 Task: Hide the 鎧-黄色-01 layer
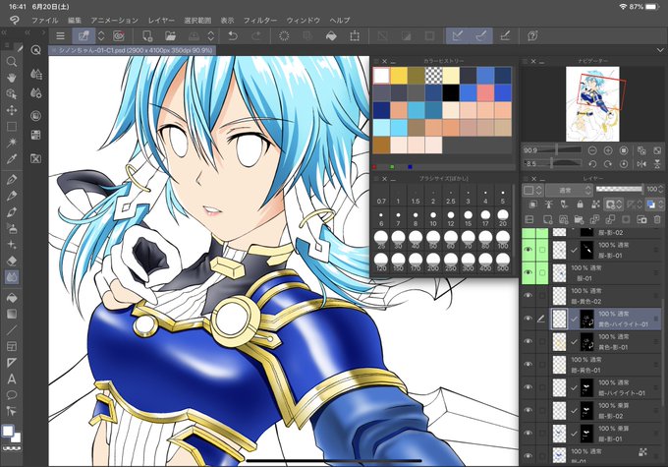pos(529,364)
